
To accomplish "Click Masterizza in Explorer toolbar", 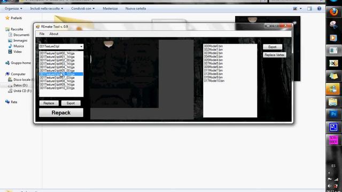I will coord(110,9).
